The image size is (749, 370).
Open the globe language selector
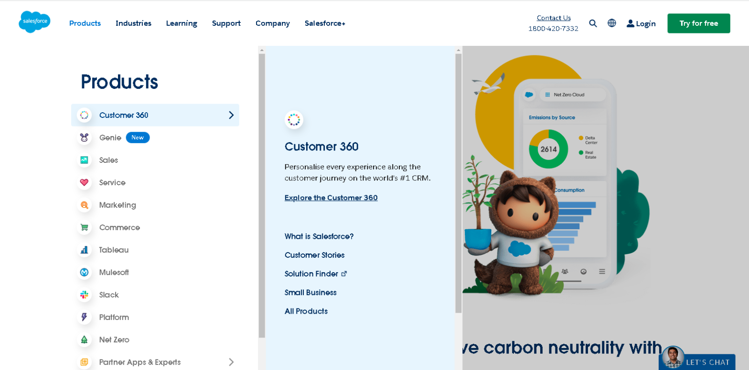click(x=612, y=23)
